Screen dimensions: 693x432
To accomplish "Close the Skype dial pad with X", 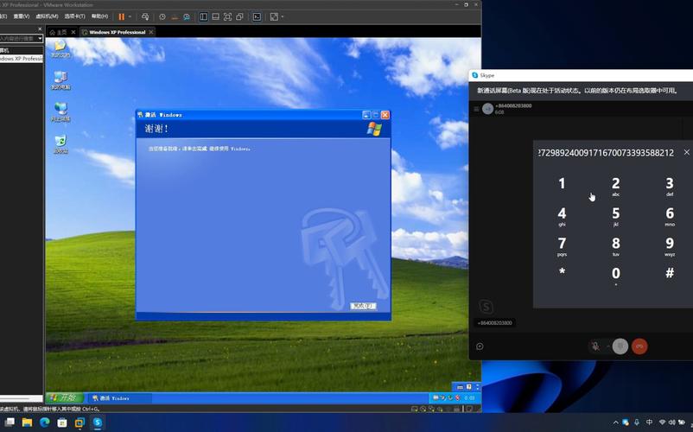I will coord(686,152).
